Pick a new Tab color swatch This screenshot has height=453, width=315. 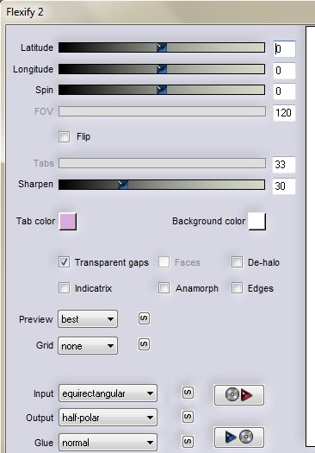coord(68,222)
